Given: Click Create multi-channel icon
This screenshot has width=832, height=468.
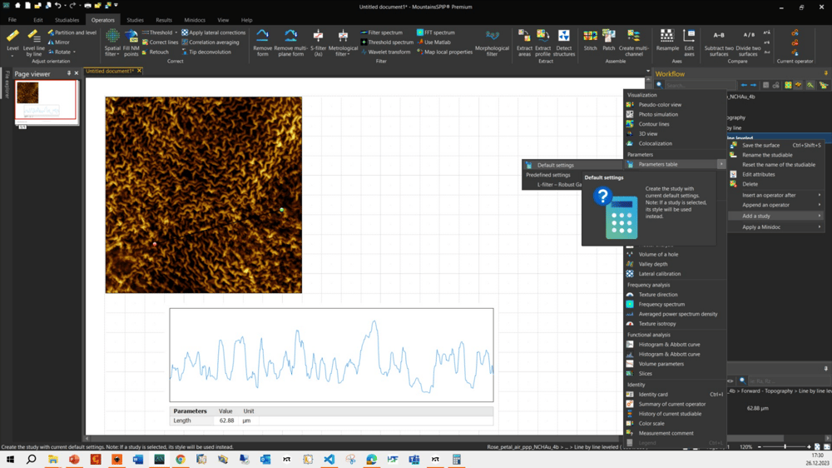Looking at the screenshot, I should [x=633, y=42].
